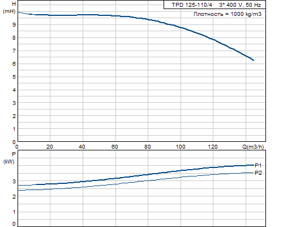Click the P (kW) power axis label
The image size is (283, 227).
pyautogui.click(x=9, y=158)
